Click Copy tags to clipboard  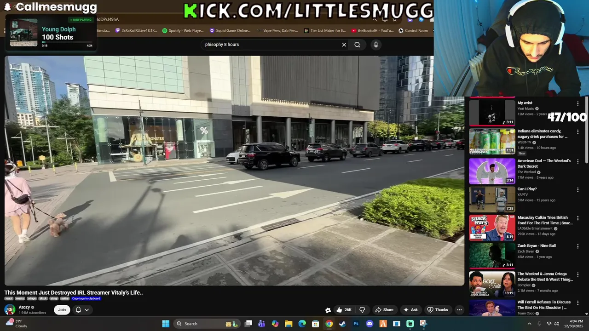86,299
